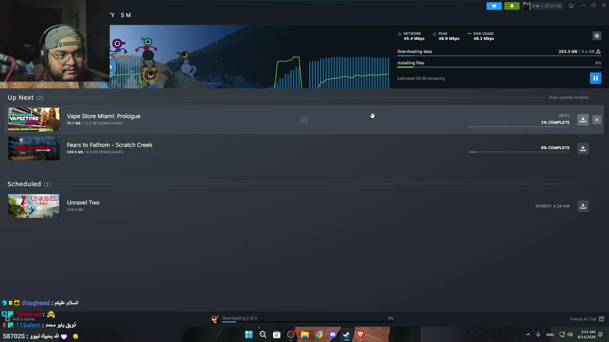
Task: Click Vape Store Miami 1% complete progress bar
Action: (519, 127)
